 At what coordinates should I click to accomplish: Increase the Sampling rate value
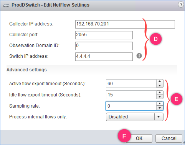160,104
